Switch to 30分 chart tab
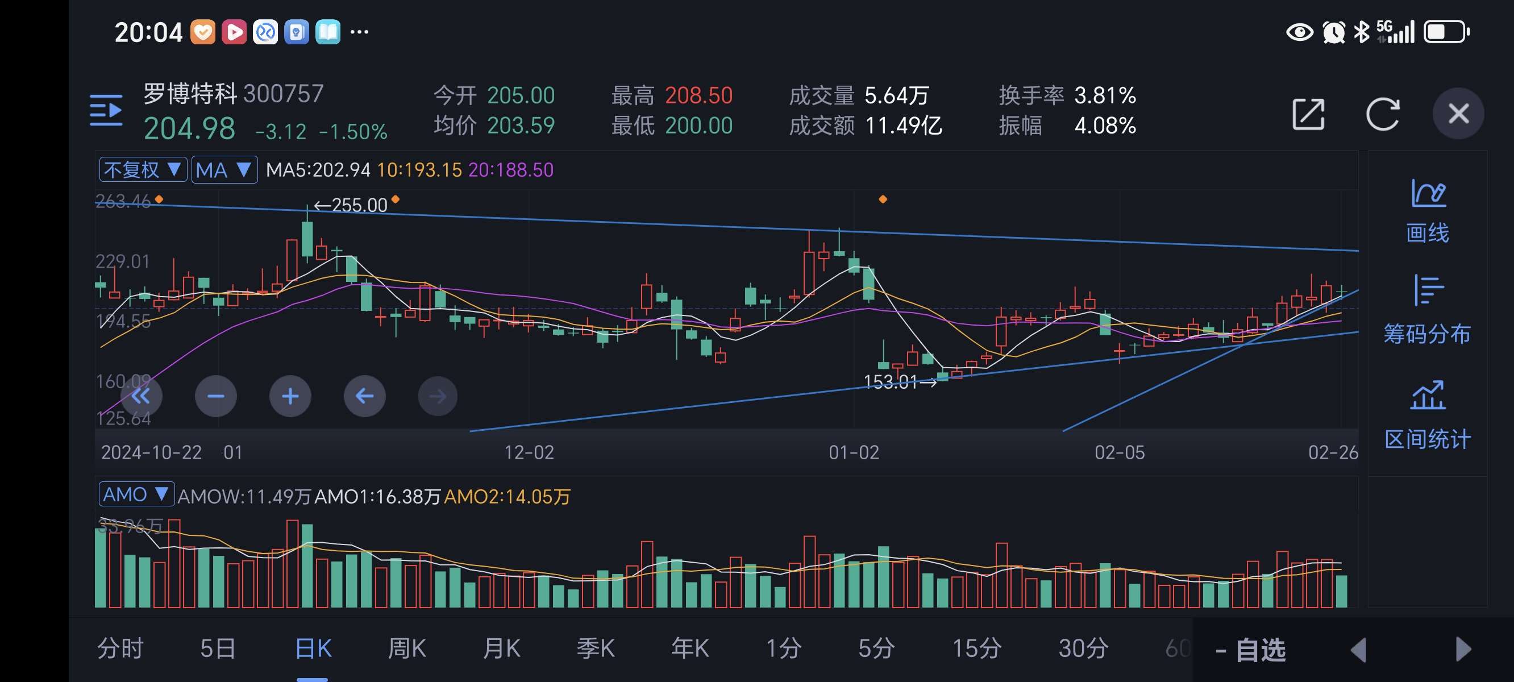 click(x=1083, y=648)
